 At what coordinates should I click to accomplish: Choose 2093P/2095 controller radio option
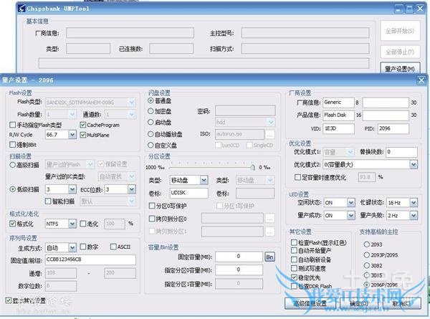coord(367,254)
